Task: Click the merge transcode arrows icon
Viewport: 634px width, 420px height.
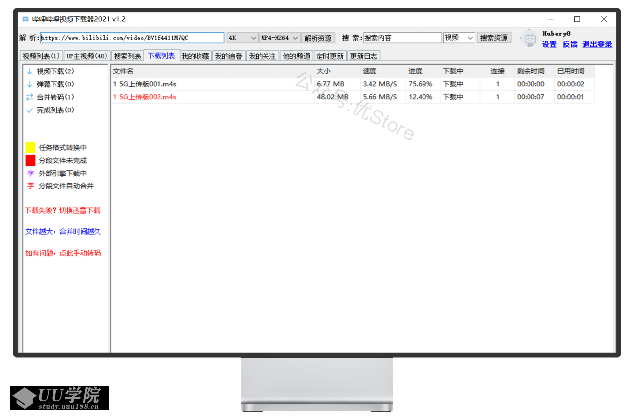Action: tap(30, 97)
